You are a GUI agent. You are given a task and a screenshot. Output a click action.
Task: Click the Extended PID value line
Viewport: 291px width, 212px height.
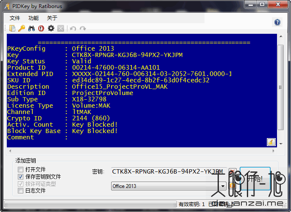(152, 74)
